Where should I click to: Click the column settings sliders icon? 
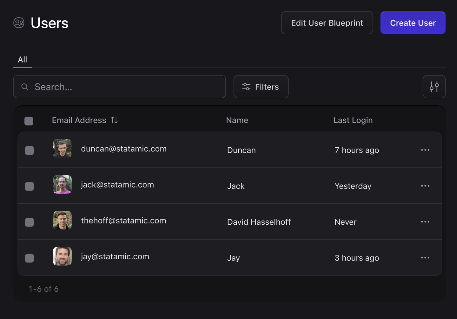click(434, 86)
